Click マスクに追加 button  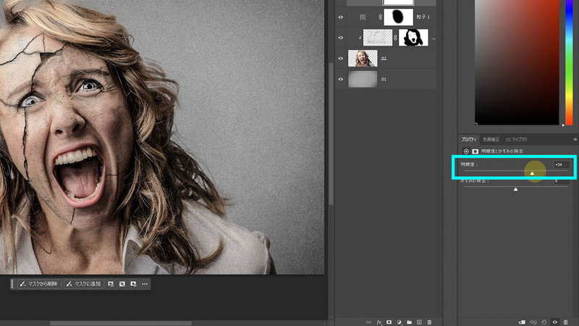tap(84, 284)
